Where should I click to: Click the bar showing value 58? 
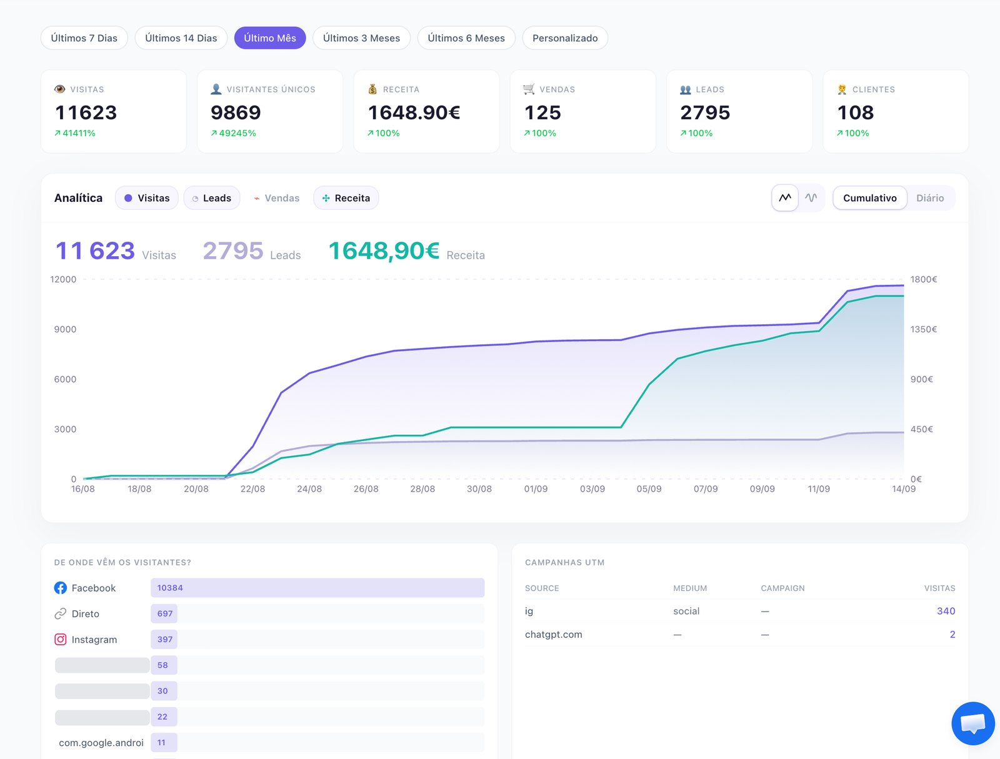click(164, 665)
